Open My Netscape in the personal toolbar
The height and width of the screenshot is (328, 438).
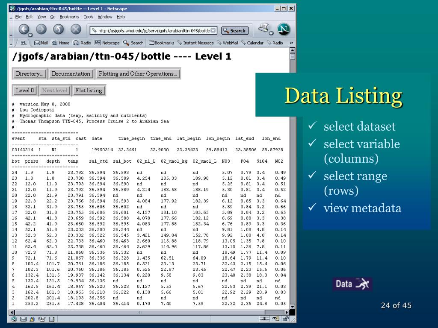[107, 43]
